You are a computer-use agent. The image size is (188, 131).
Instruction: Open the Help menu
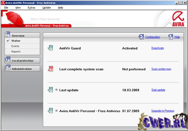[60, 8]
